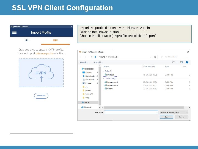Close the OpenVPN Connect window
This screenshot has height=149, width=198.
click(x=71, y=26)
